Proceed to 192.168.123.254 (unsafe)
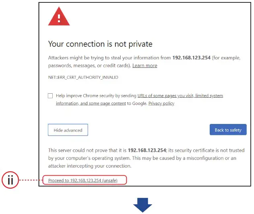The image size is (254, 214). [x=83, y=180]
